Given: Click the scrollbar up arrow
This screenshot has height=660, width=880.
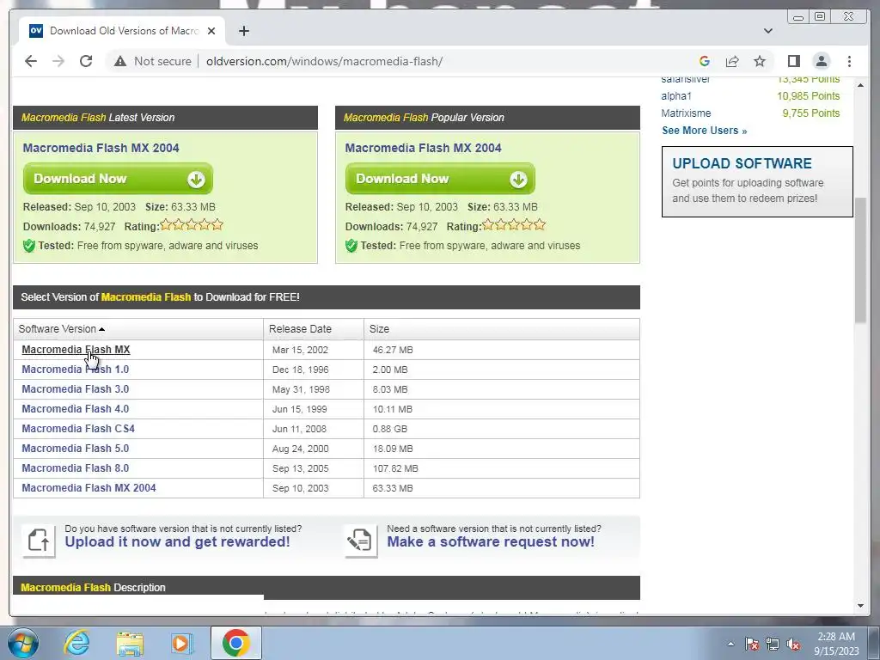Looking at the screenshot, I should (860, 85).
